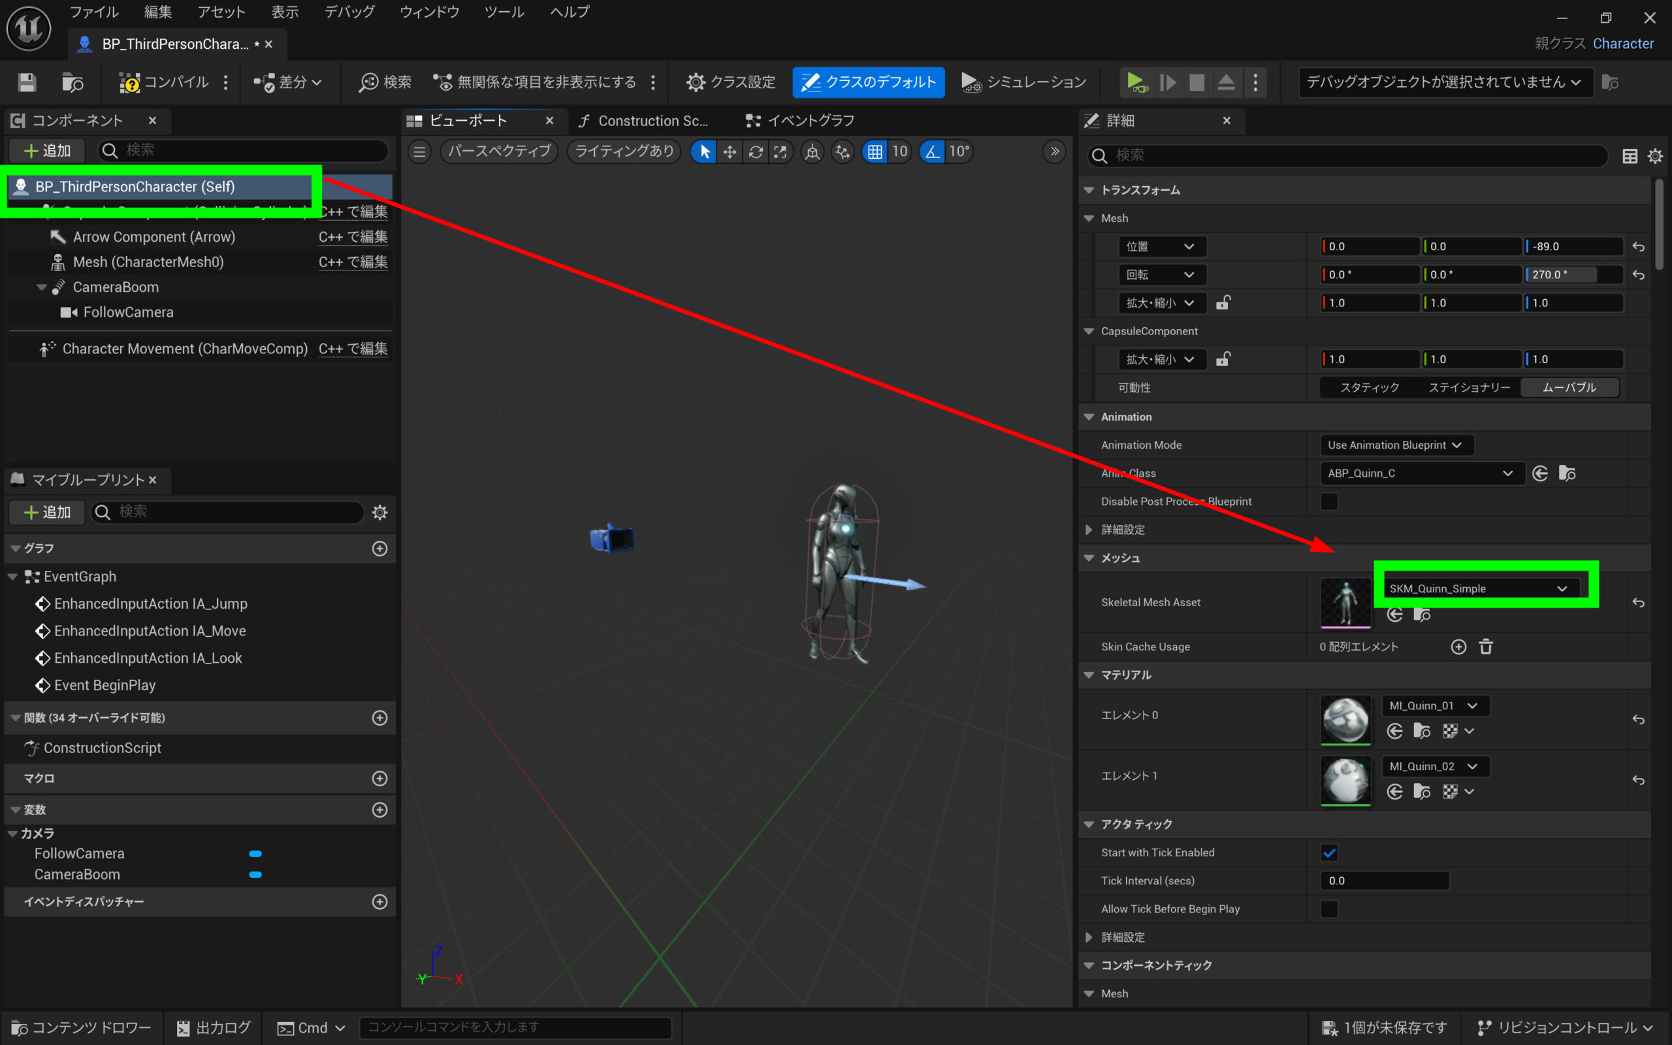
Task: Delete Skin Cache Usage array elements
Action: tap(1485, 647)
